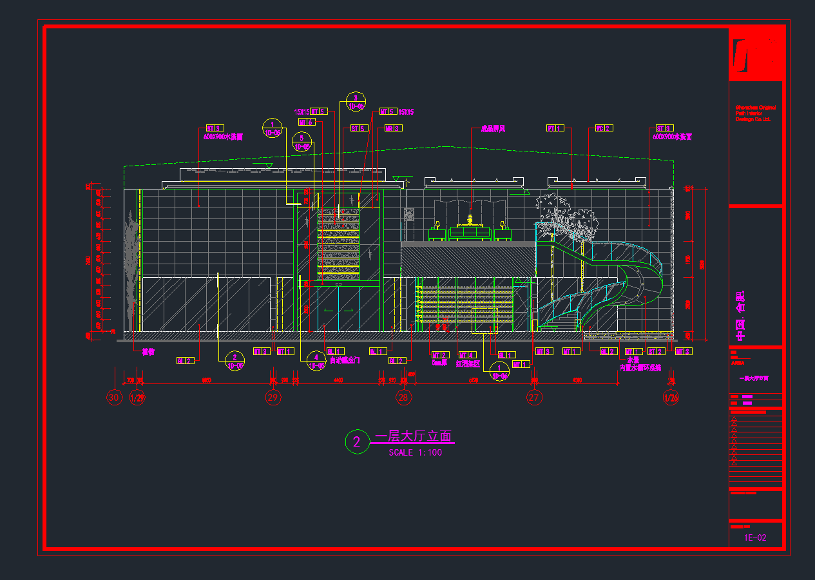Select the MT 6 material tag
The width and height of the screenshot is (815, 580).
coord(306,122)
